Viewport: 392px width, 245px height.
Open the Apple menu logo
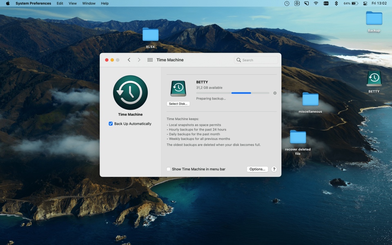tap(8, 3)
